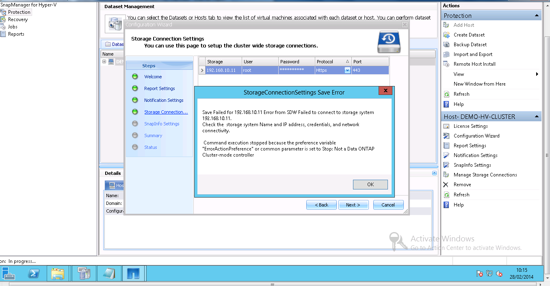The image size is (550, 286).
Task: Expand the DEMO host tree node
Action: [x=104, y=62]
